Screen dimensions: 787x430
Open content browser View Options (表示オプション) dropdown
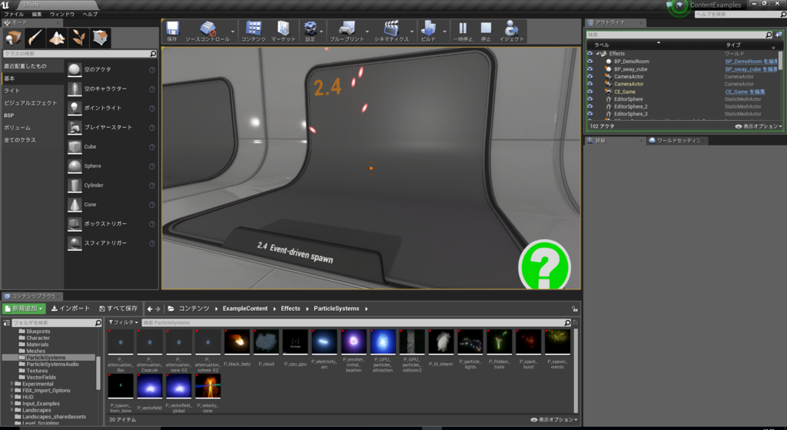coord(554,419)
